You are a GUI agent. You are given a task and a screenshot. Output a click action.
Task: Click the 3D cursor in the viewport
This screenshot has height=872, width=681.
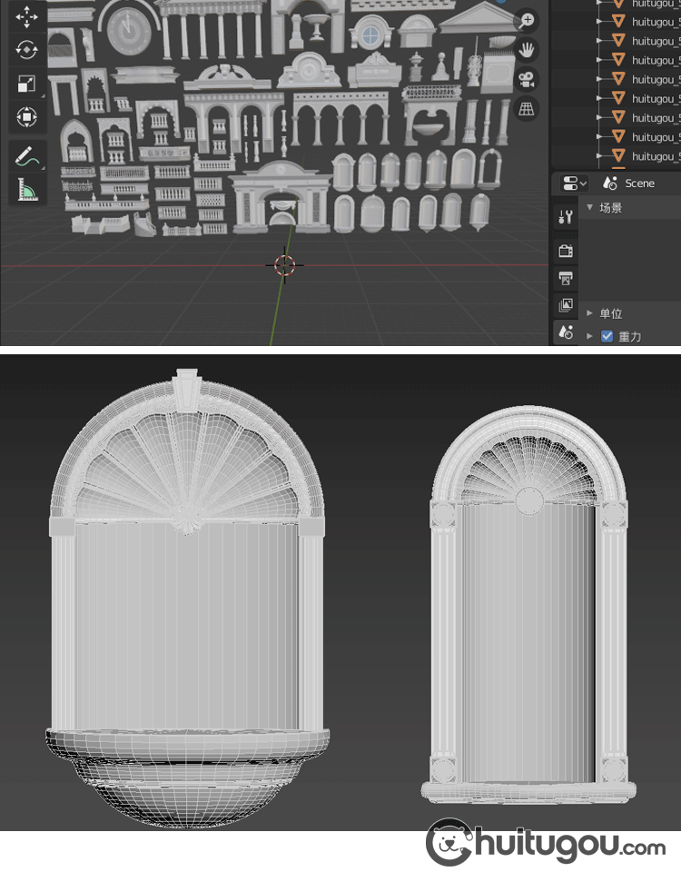click(284, 265)
